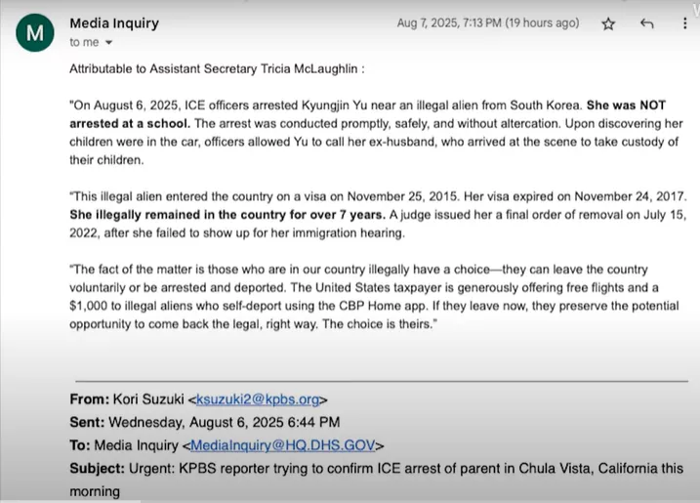Click the quoted "Sent: Wednesday, August 6" line
Screen dimensions: 700x503
pyautogui.click(x=205, y=422)
